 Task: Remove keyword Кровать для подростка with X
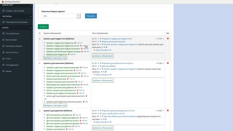[69, 54]
